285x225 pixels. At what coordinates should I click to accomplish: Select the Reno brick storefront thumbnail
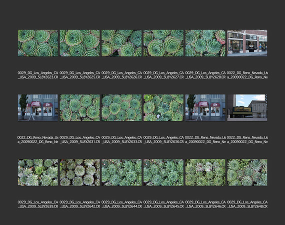tap(247, 43)
